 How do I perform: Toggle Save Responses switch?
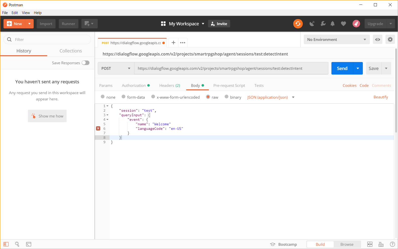click(x=85, y=63)
